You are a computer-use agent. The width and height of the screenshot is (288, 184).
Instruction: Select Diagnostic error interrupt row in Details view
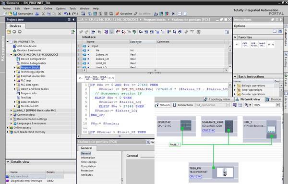tap(35, 181)
